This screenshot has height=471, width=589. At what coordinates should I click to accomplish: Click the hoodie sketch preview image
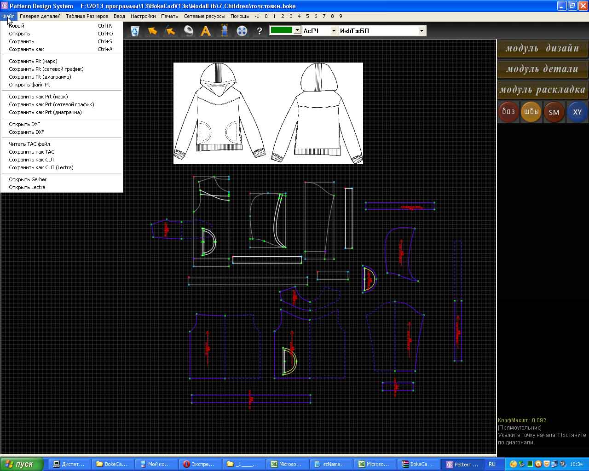click(268, 113)
